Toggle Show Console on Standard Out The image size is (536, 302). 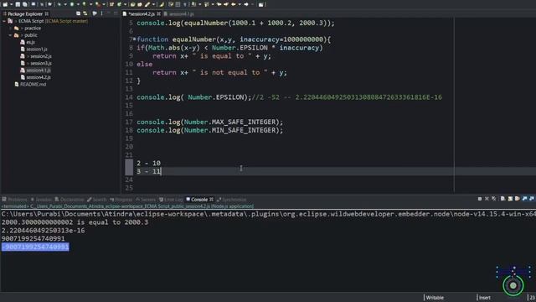525,199
